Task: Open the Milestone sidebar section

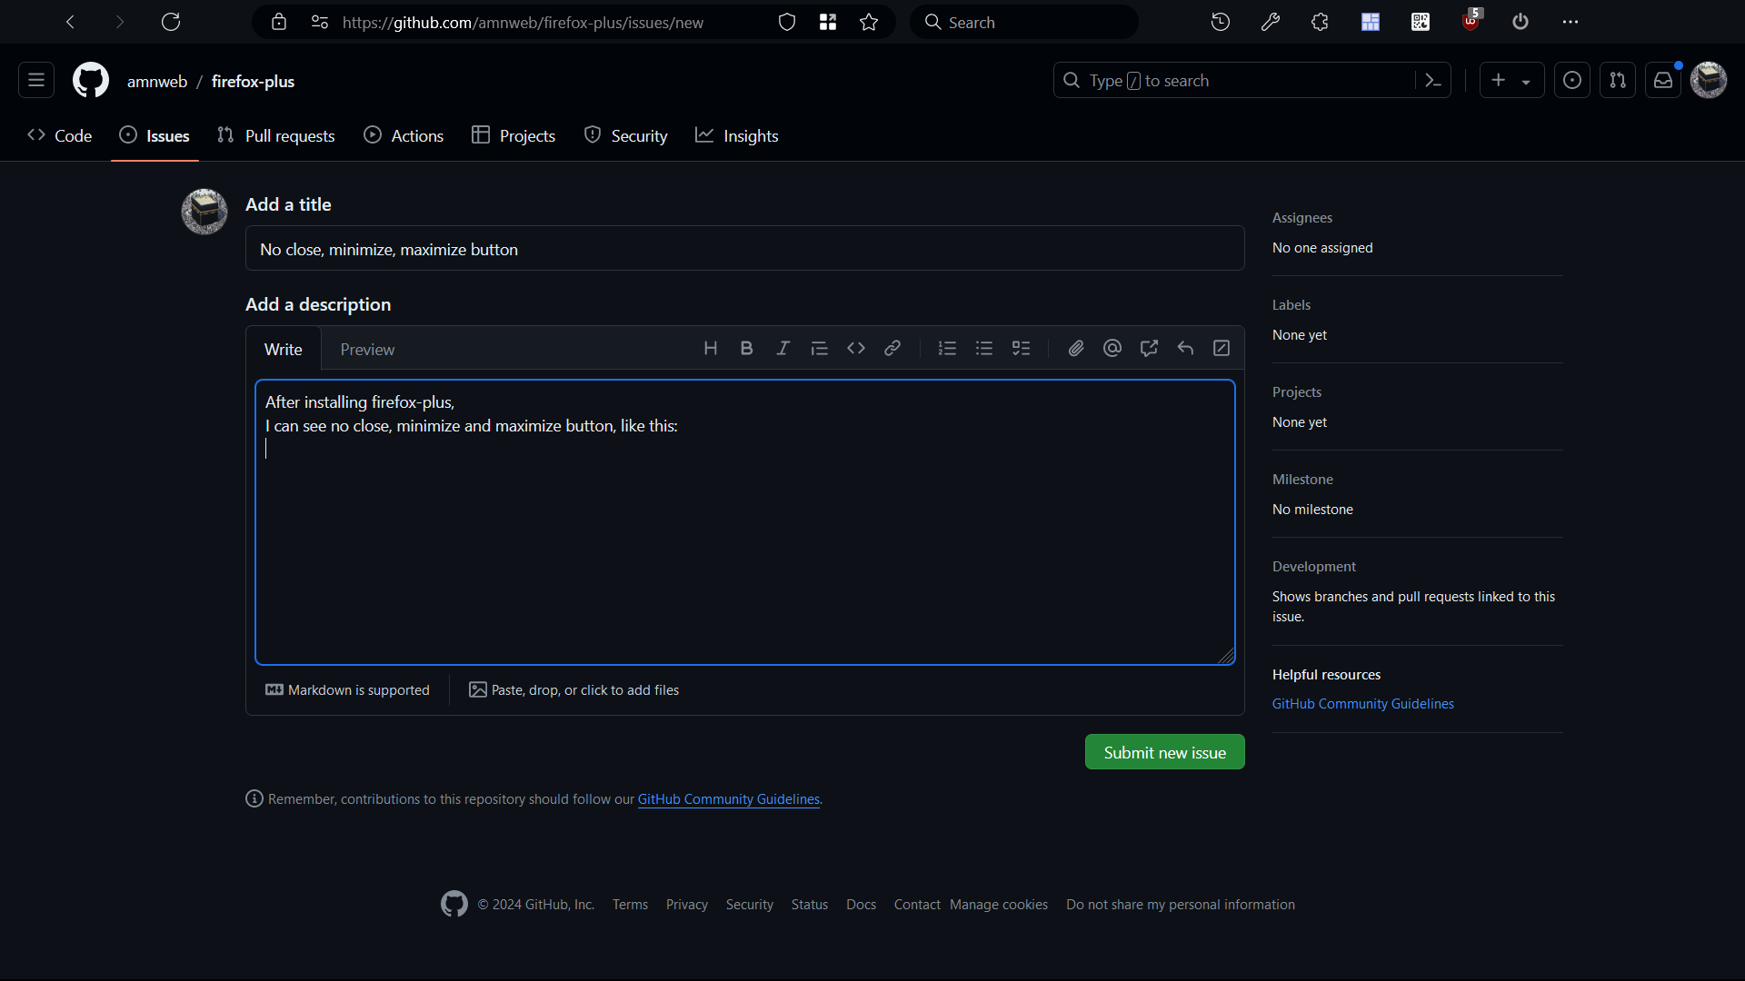Action: pyautogui.click(x=1302, y=479)
